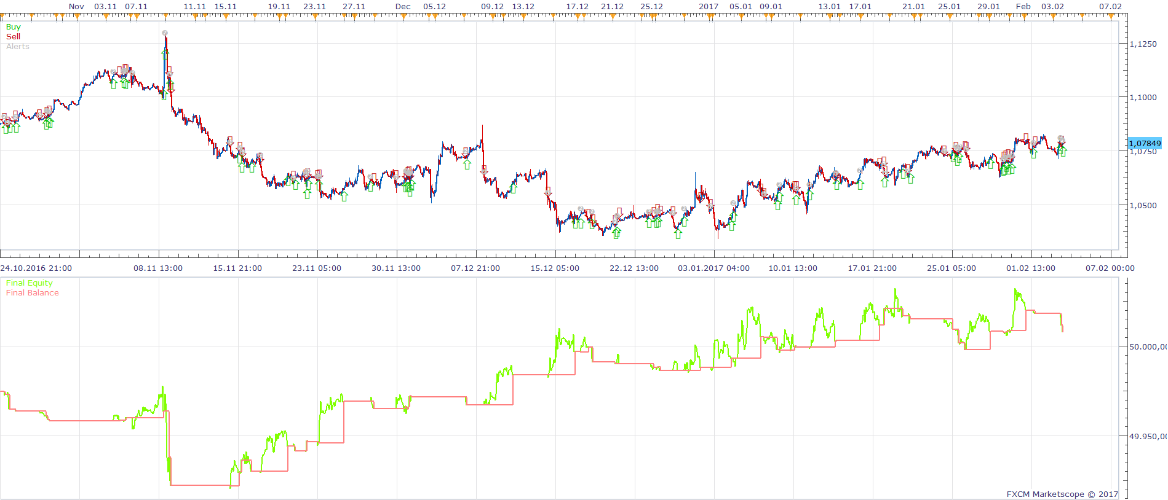Click the Sell legend label
The image size is (1168, 500).
tap(13, 37)
